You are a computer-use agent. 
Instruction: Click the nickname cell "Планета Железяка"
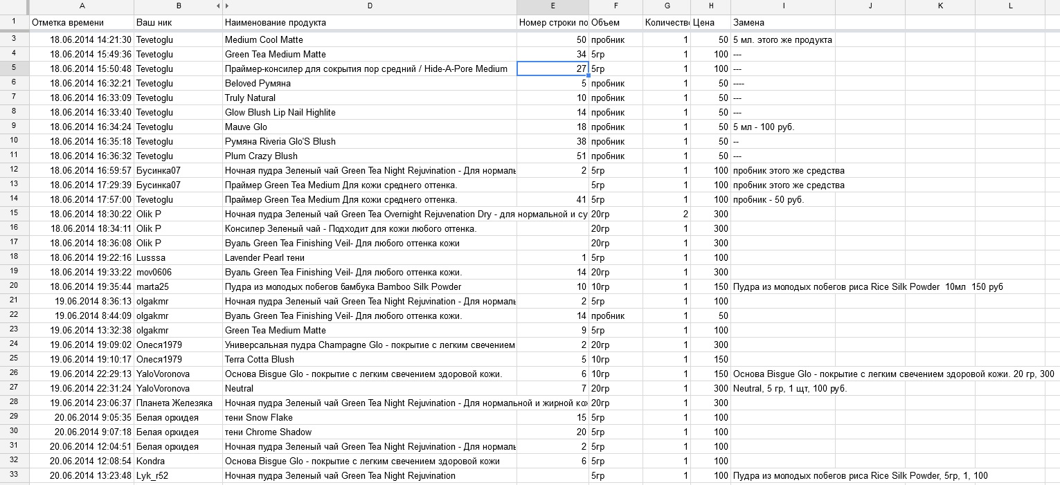179,403
